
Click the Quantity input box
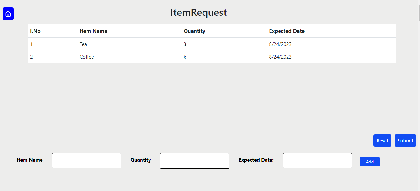pos(194,161)
